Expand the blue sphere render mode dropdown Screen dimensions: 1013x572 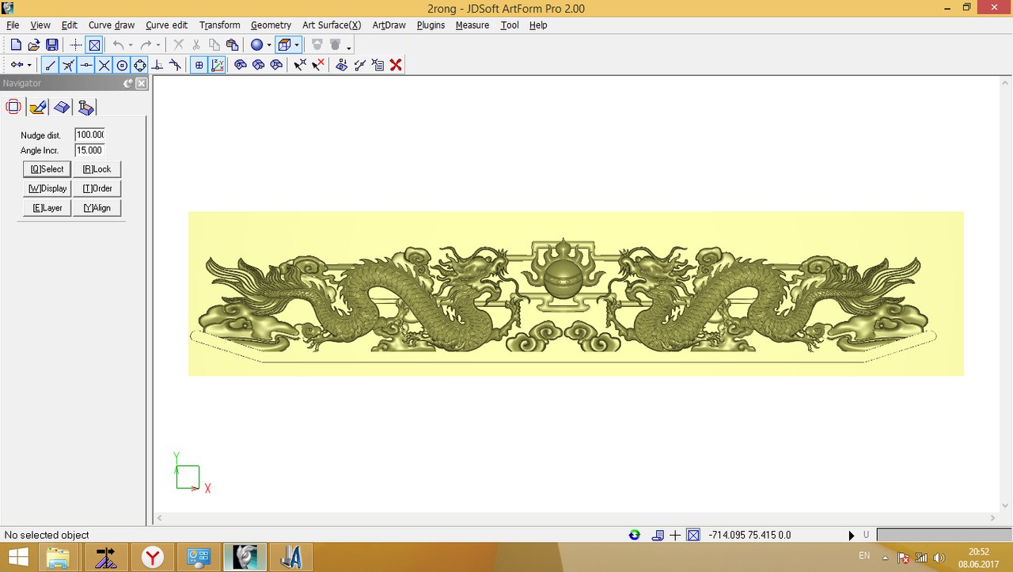(269, 46)
